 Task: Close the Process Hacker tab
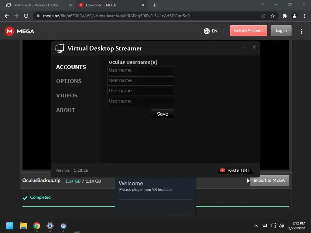coord(70,5)
